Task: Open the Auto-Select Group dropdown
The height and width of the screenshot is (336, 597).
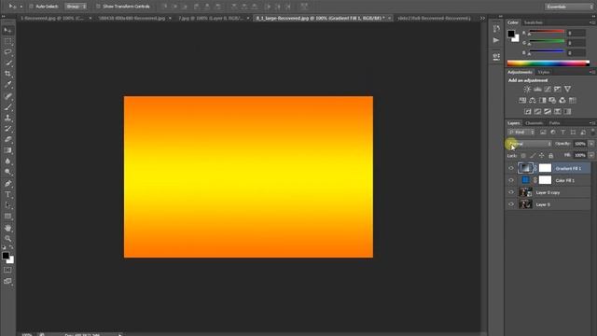Action: coord(76,7)
